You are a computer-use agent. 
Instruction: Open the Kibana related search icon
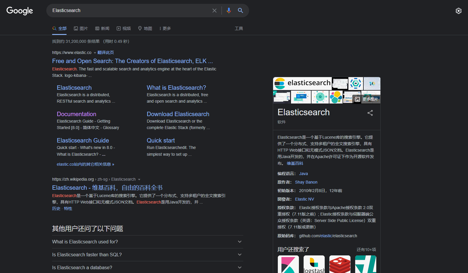[288, 264]
